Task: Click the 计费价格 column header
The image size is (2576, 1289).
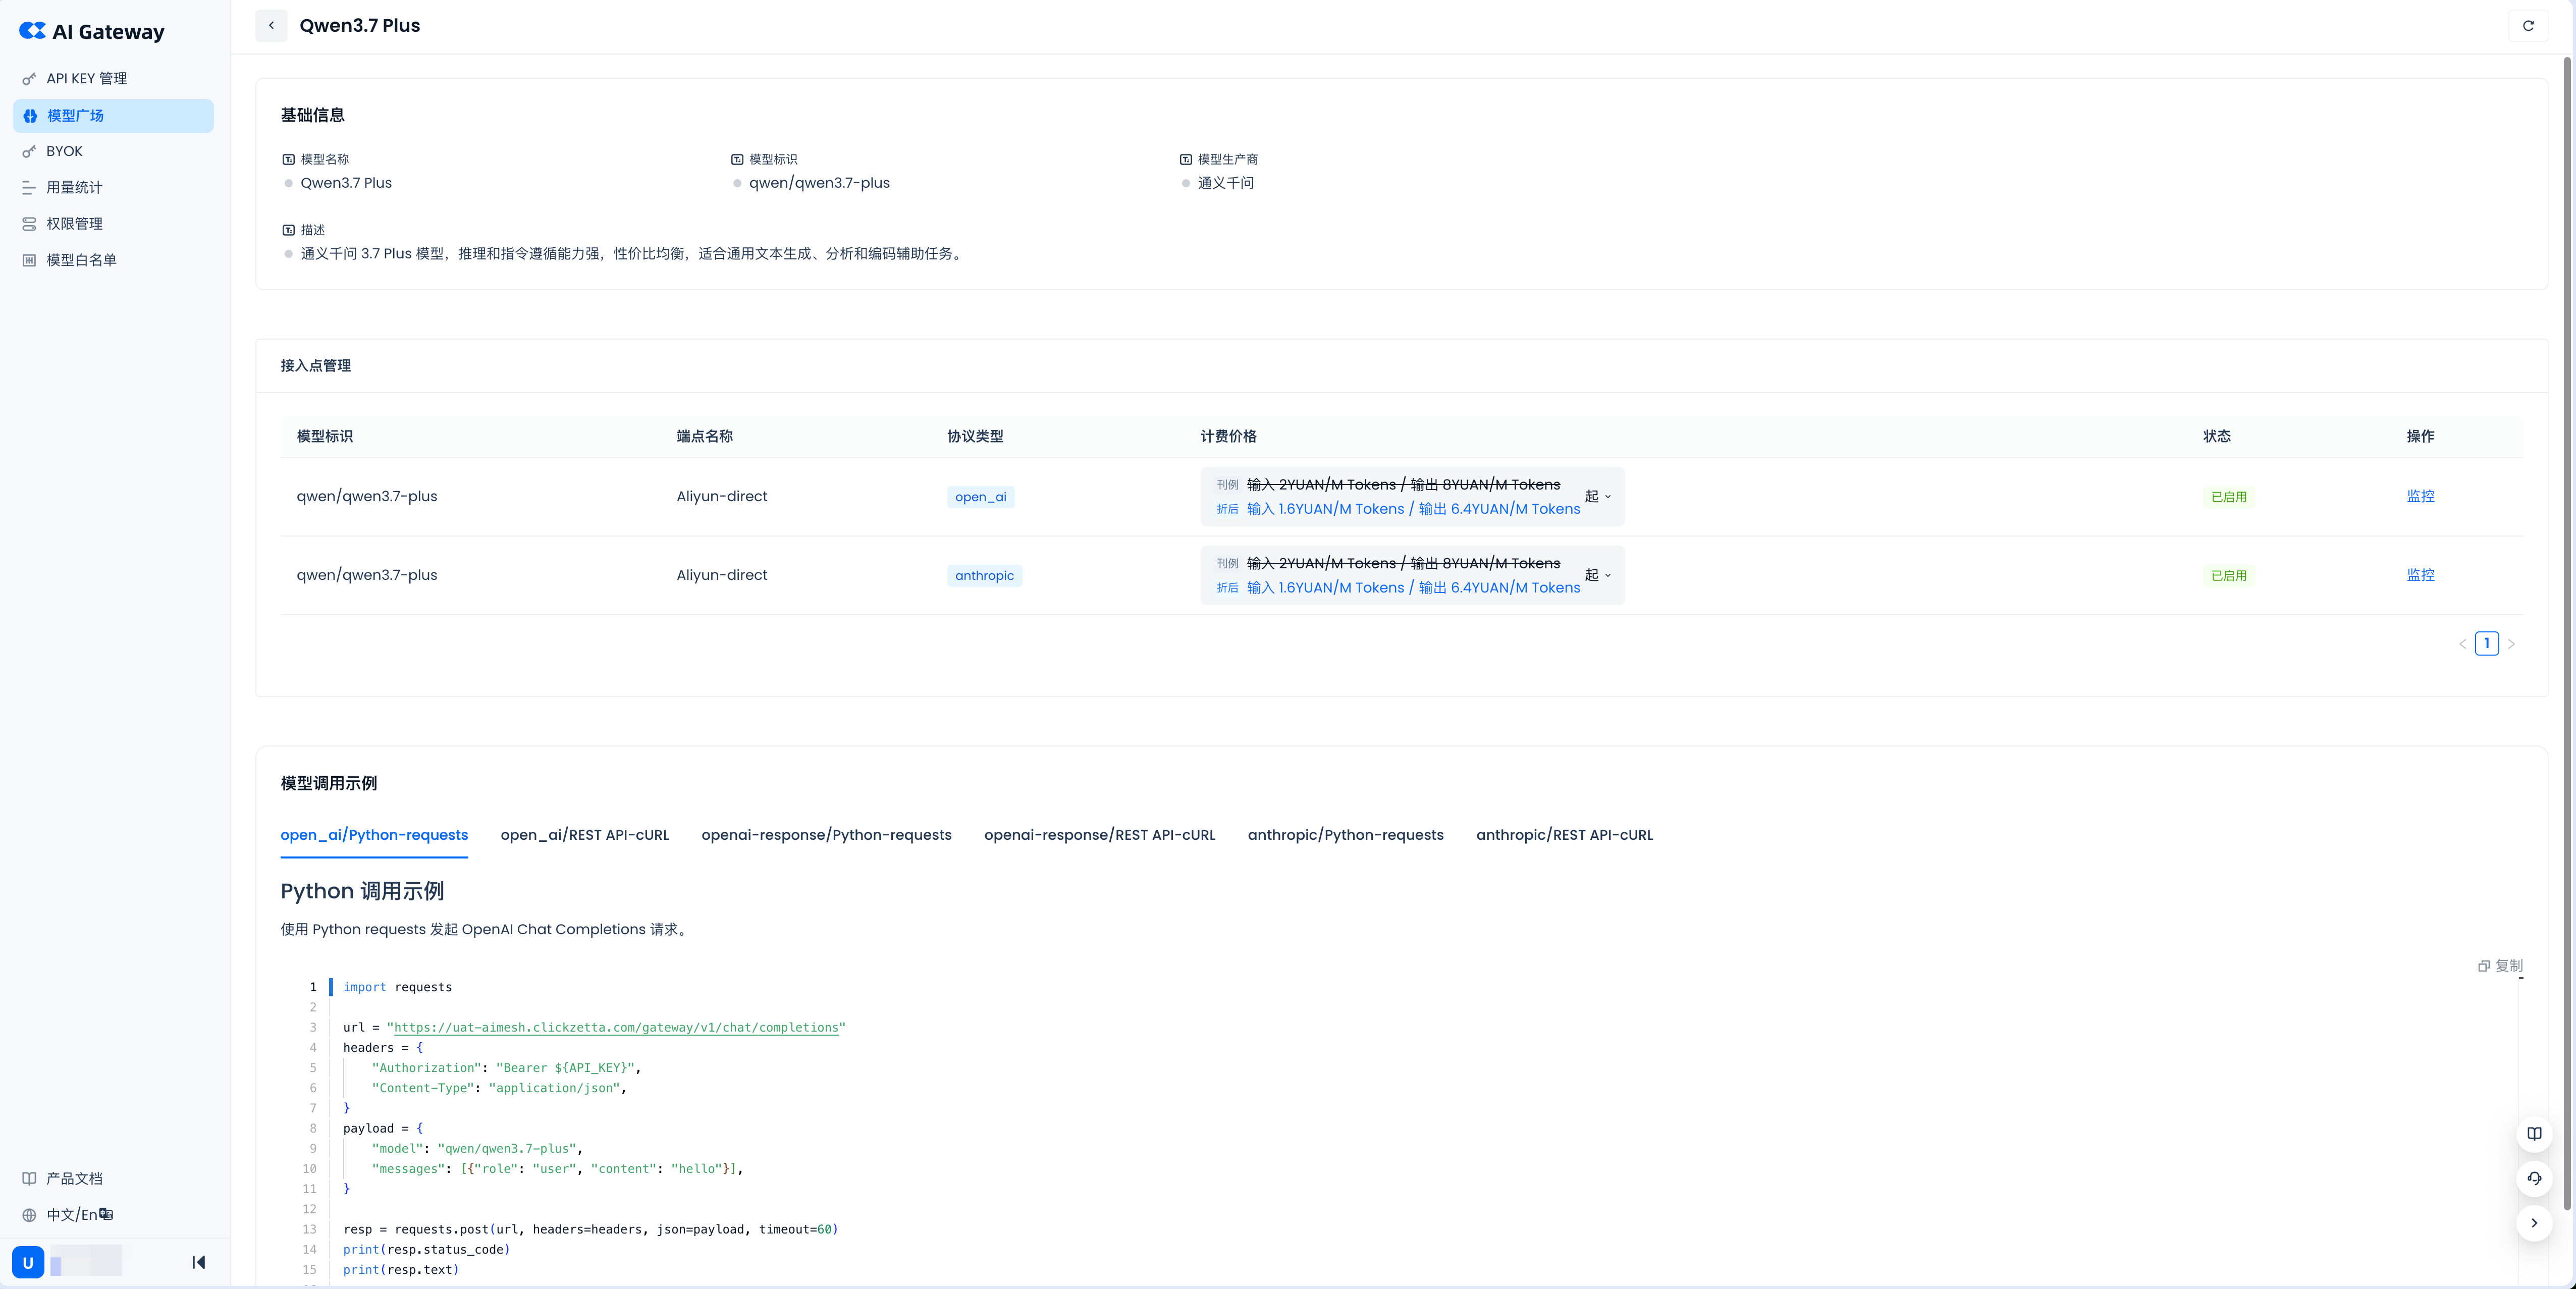Action: [x=1228, y=436]
